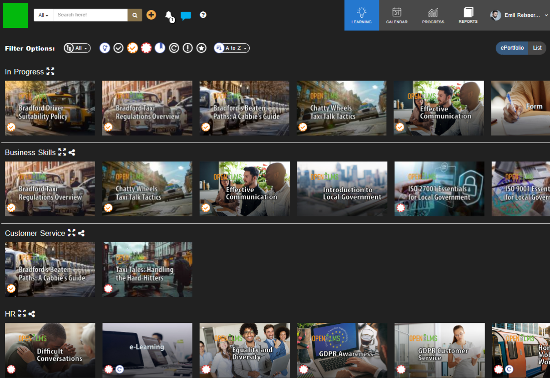The width and height of the screenshot is (550, 378).
Task: Toggle the lightbulb filter
Action: (105, 48)
